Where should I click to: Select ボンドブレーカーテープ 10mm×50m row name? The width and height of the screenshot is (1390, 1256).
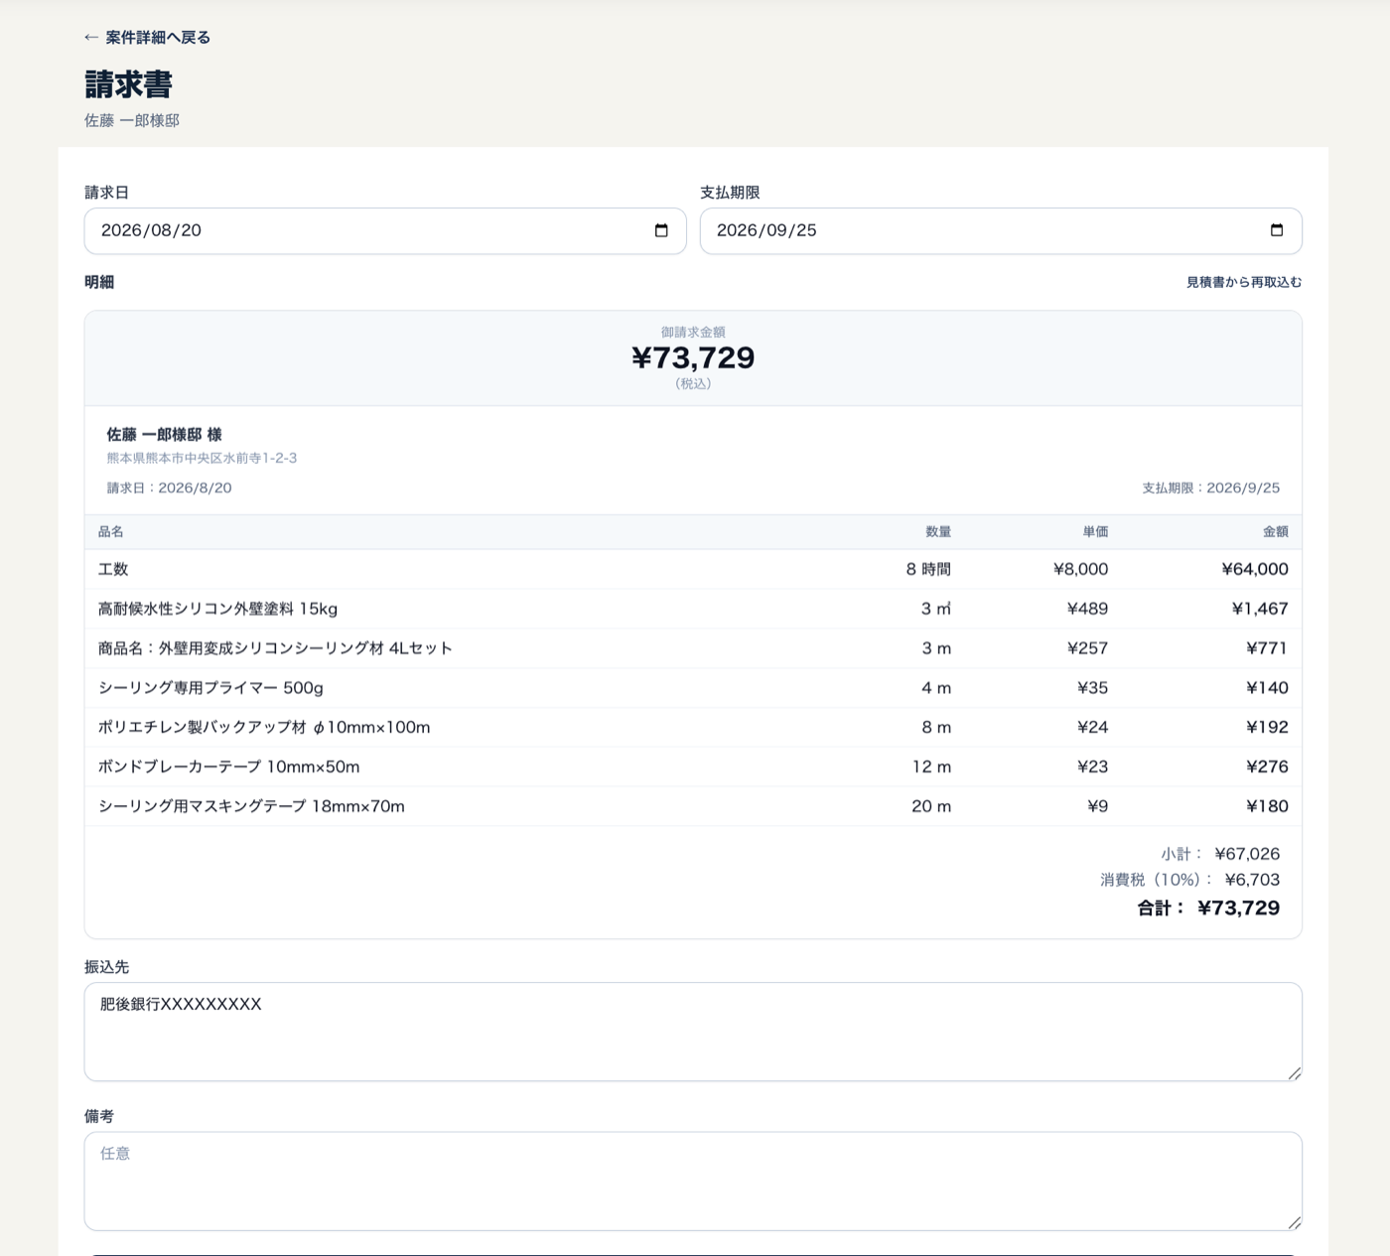click(228, 767)
